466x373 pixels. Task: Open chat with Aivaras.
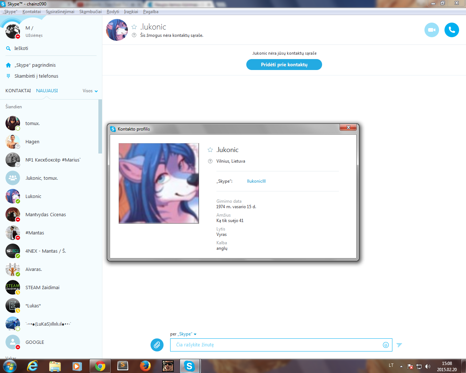click(x=49, y=269)
